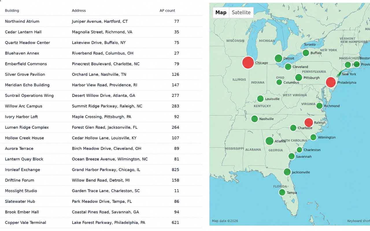Select Slatewater Hub row
Image resolution: width=370 pixels, height=231 pixels.
pyautogui.click(x=101, y=201)
